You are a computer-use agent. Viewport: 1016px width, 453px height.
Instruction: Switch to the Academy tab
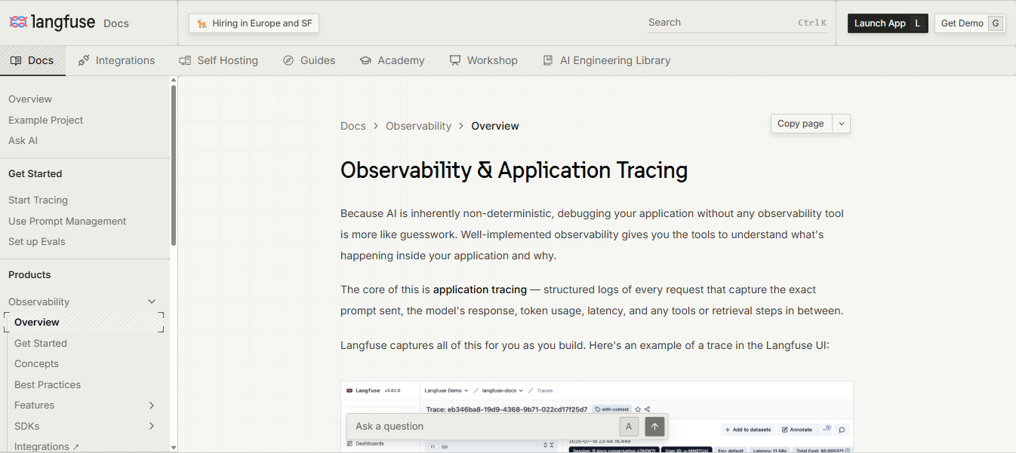392,60
